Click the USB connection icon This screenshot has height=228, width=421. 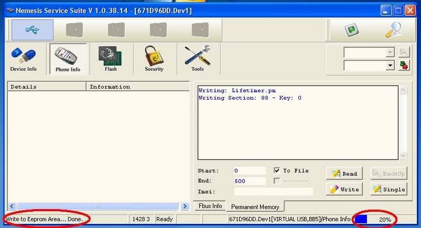tap(33, 30)
